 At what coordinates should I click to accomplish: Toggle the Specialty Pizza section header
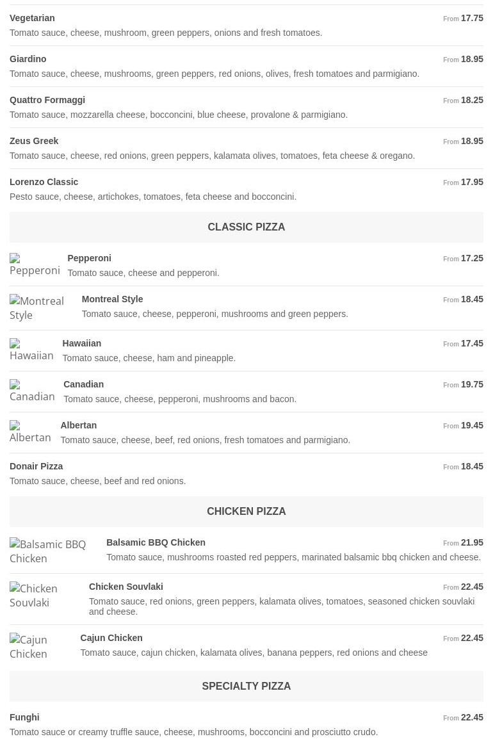(x=247, y=686)
